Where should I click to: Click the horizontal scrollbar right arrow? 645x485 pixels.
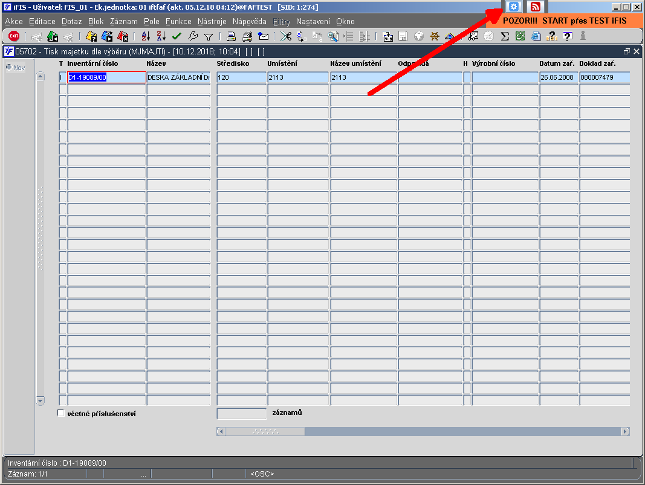(625, 432)
